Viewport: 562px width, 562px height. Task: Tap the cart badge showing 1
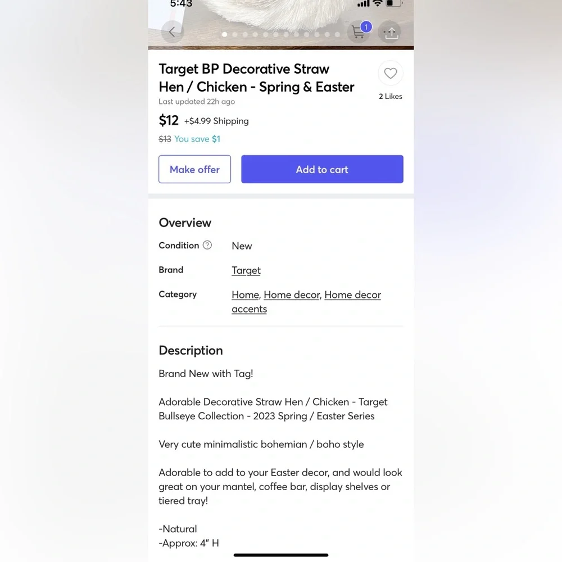coord(366,27)
